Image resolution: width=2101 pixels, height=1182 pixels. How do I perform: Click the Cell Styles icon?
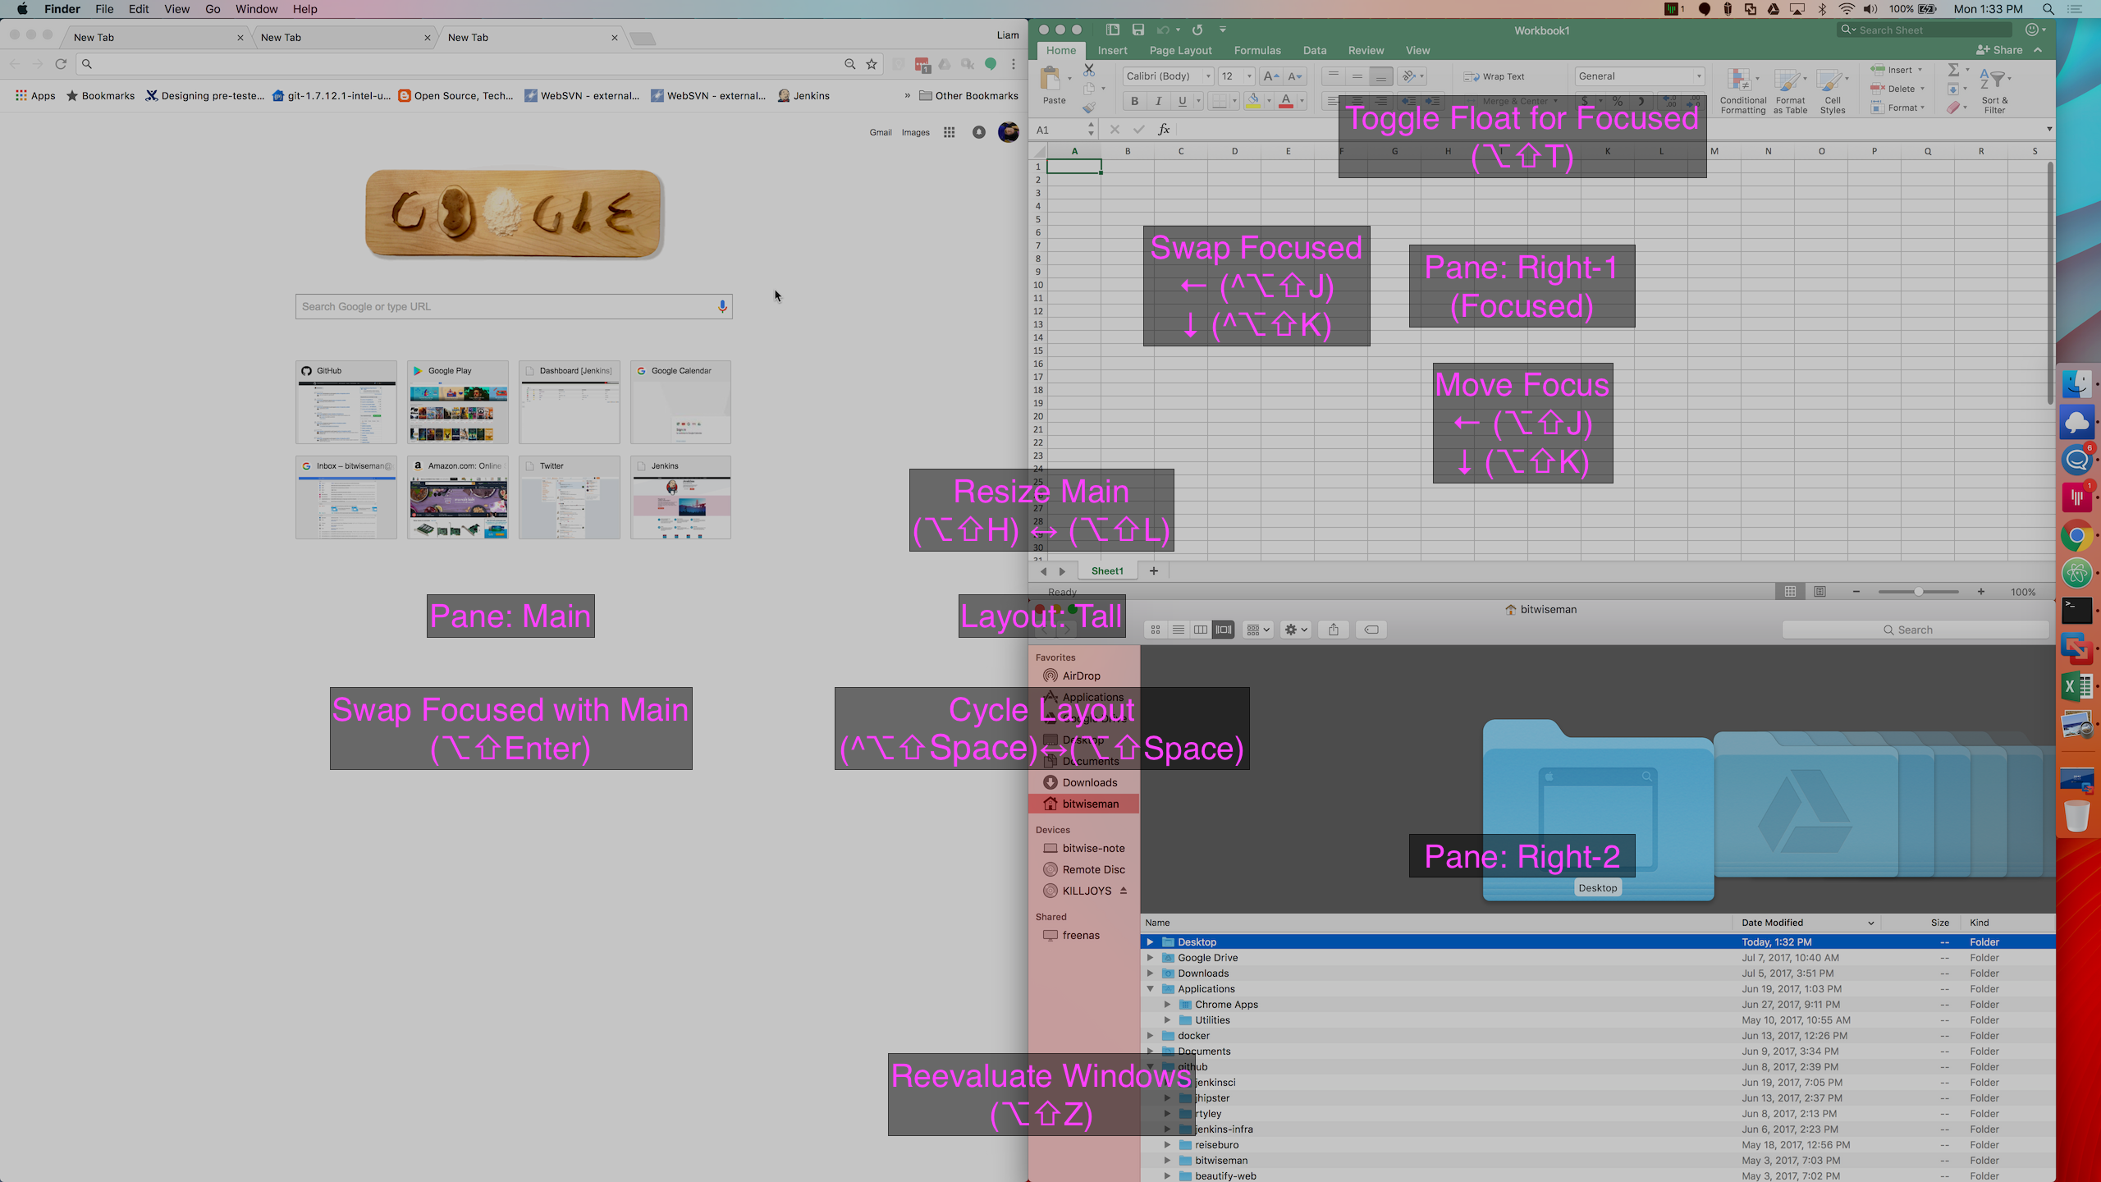(1832, 90)
